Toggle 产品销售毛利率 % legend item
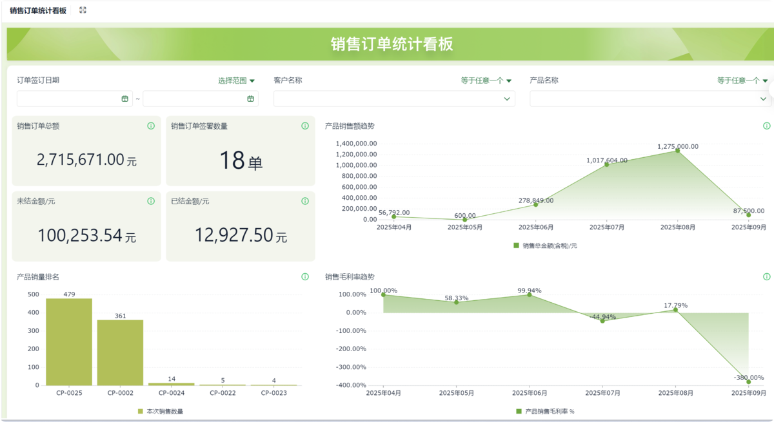Image resolution: width=774 pixels, height=422 pixels. click(545, 411)
